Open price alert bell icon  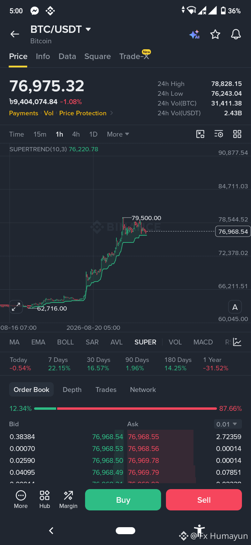236,34
